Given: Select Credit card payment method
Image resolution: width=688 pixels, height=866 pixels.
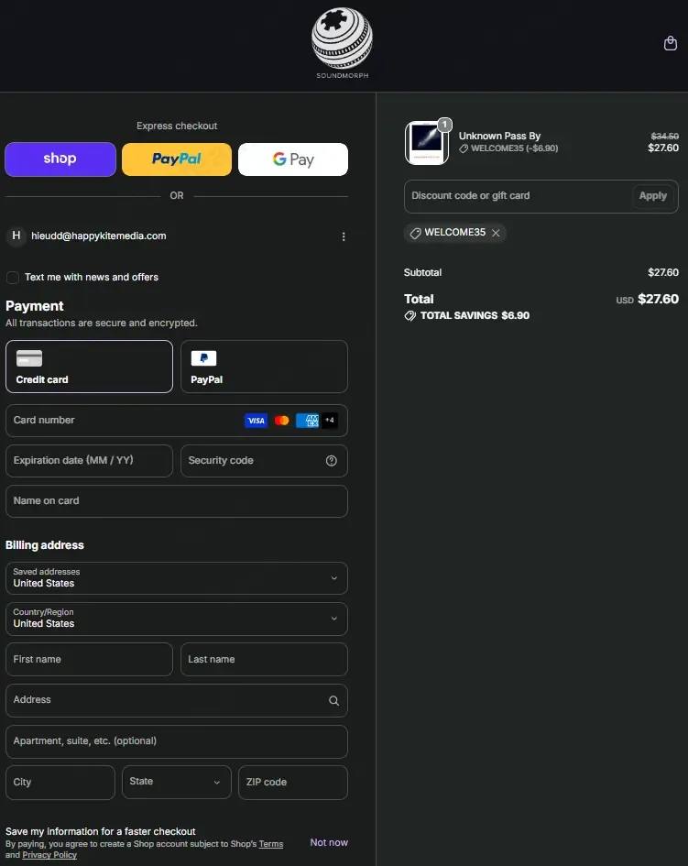Looking at the screenshot, I should [89, 367].
